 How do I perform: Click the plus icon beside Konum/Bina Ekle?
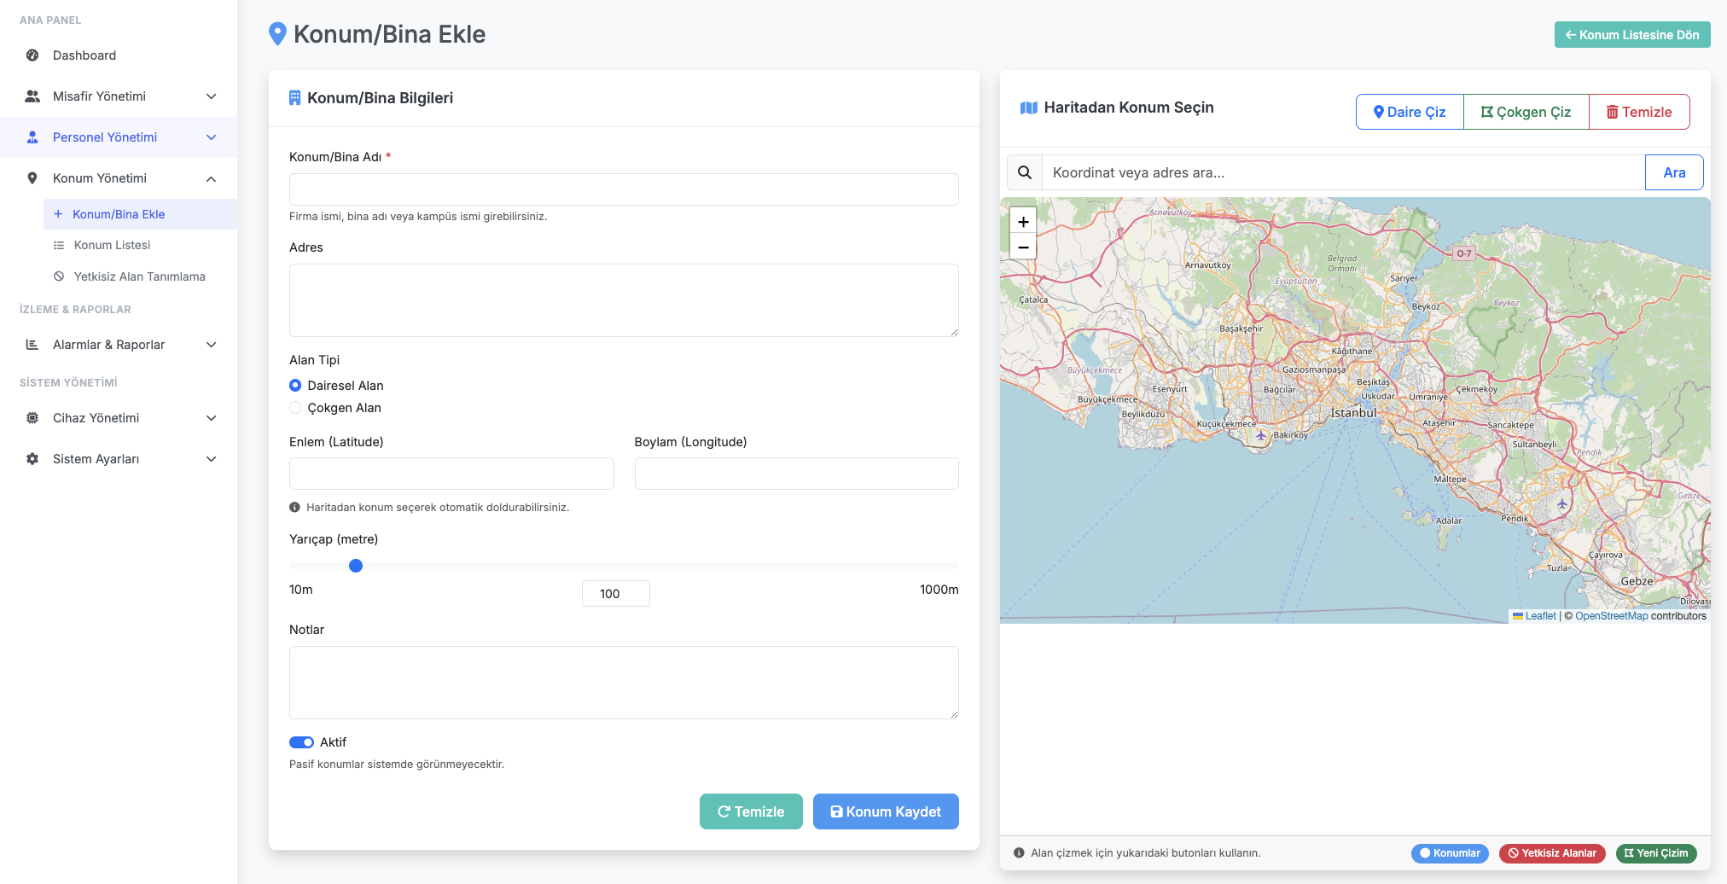[58, 214]
